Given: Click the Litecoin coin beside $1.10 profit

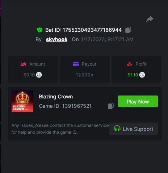Looking at the screenshot, I should point(142,75).
